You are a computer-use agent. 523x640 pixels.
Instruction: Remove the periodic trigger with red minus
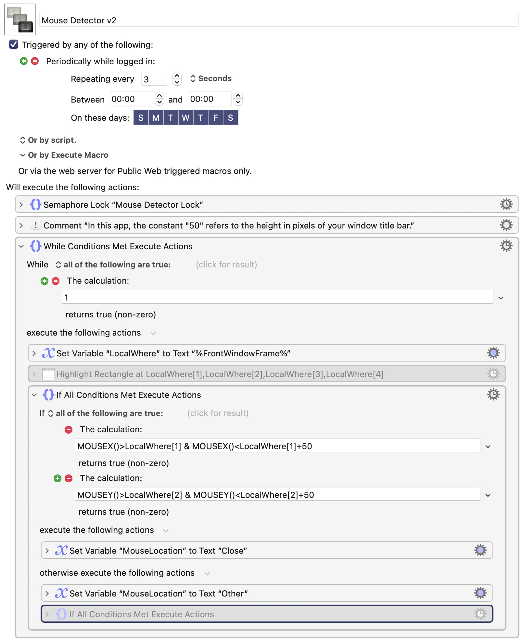coord(35,61)
